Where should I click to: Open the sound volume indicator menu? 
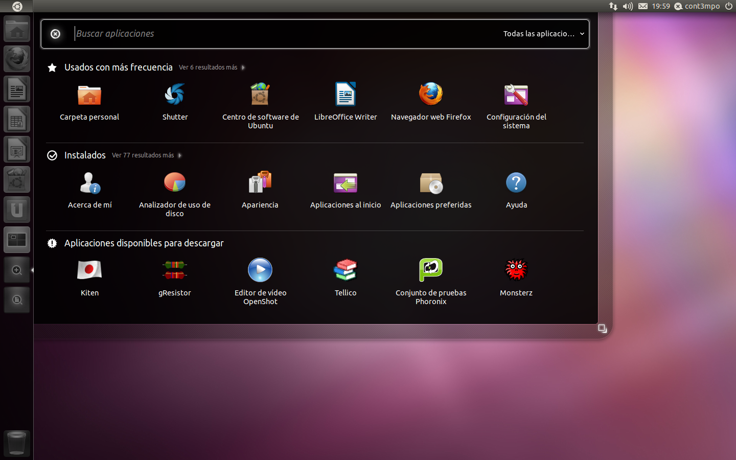(x=628, y=6)
